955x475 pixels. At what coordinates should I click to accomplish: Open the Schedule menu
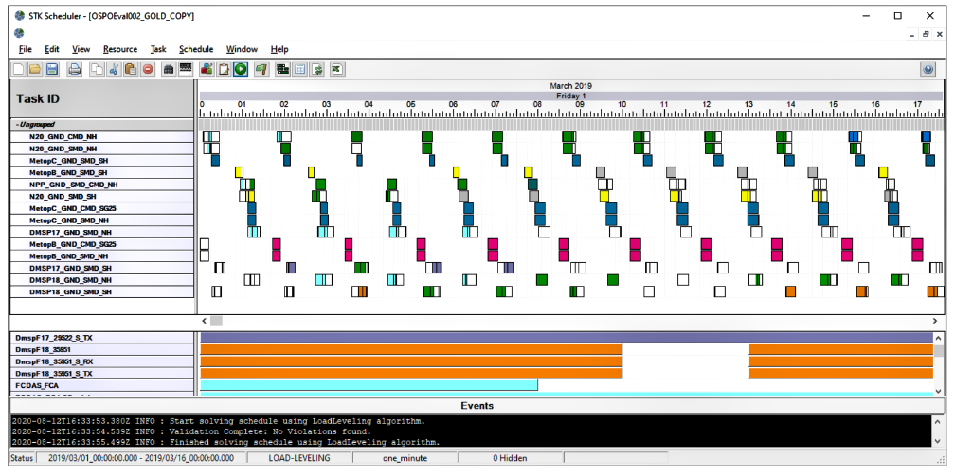[196, 49]
